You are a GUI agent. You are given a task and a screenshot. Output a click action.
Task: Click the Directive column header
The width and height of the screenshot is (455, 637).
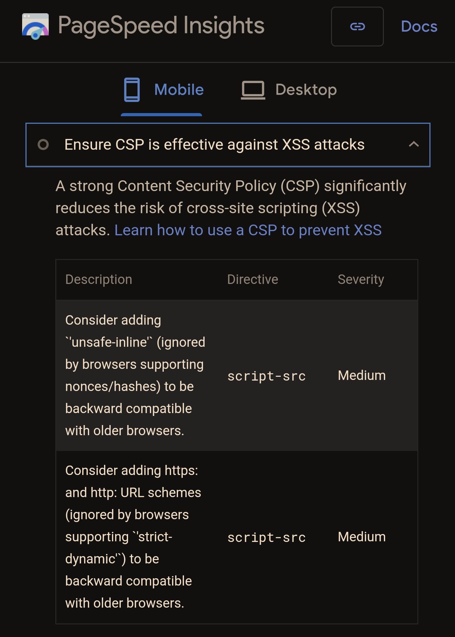[x=253, y=279]
